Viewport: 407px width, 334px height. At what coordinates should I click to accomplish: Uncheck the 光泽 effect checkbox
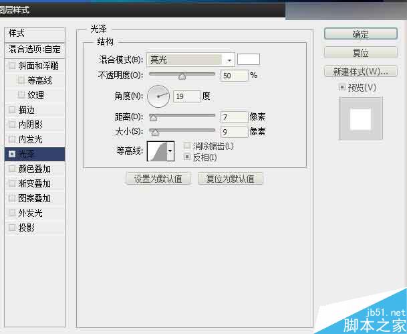(12, 154)
